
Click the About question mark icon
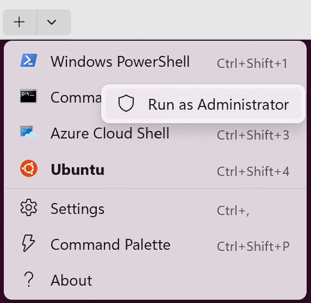[x=29, y=279]
